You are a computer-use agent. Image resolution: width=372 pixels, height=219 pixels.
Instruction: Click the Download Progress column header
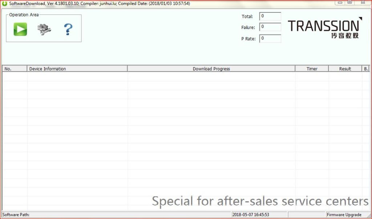pos(211,69)
